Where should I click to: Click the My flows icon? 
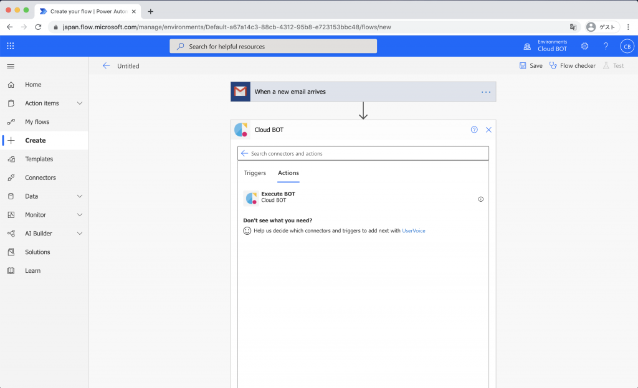pyautogui.click(x=11, y=122)
